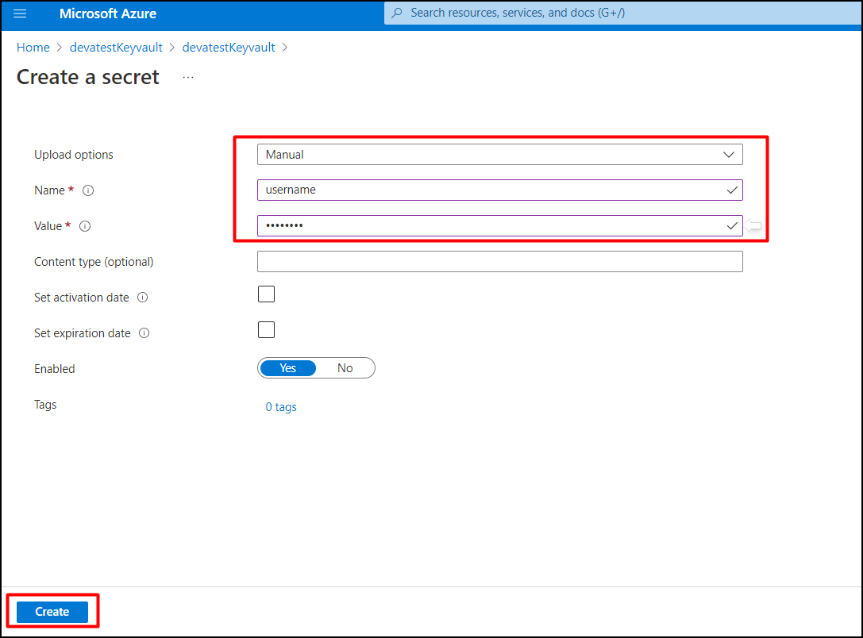This screenshot has height=638, width=863.
Task: Set Enabled toggle to Yes
Action: click(288, 368)
